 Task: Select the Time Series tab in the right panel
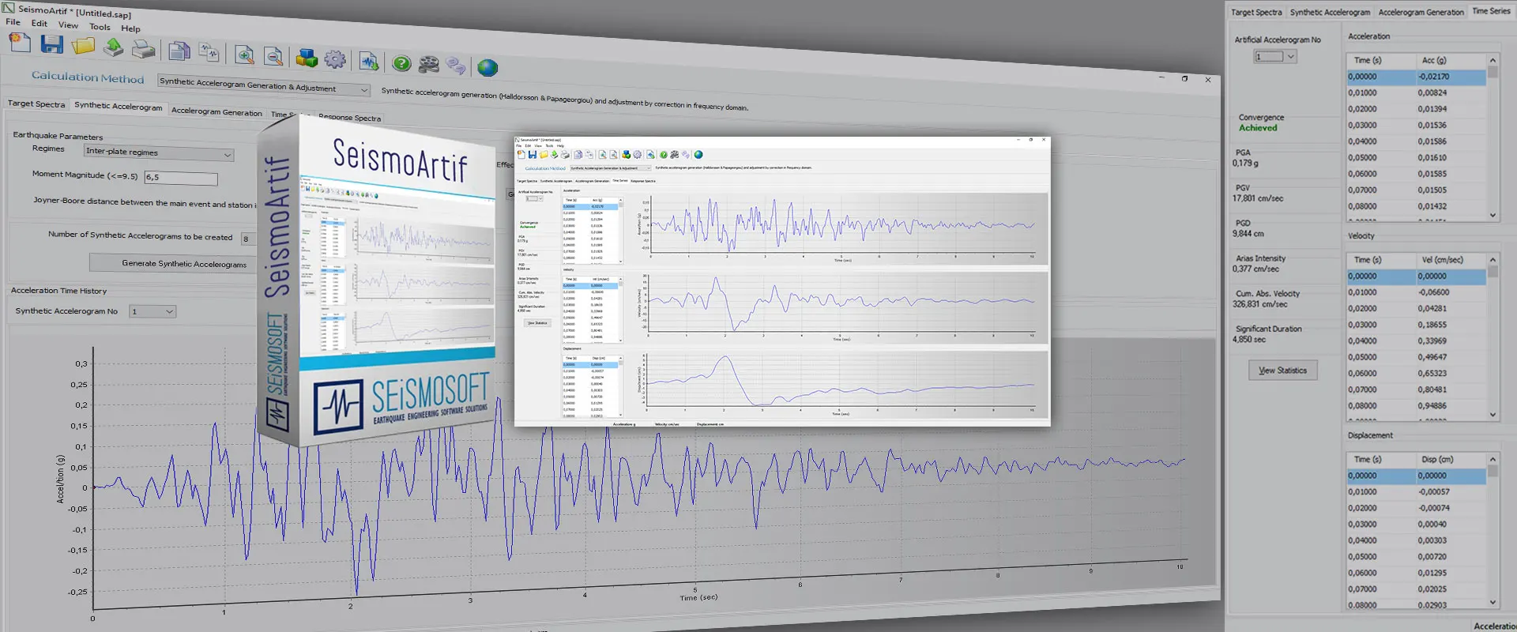[x=1491, y=11]
